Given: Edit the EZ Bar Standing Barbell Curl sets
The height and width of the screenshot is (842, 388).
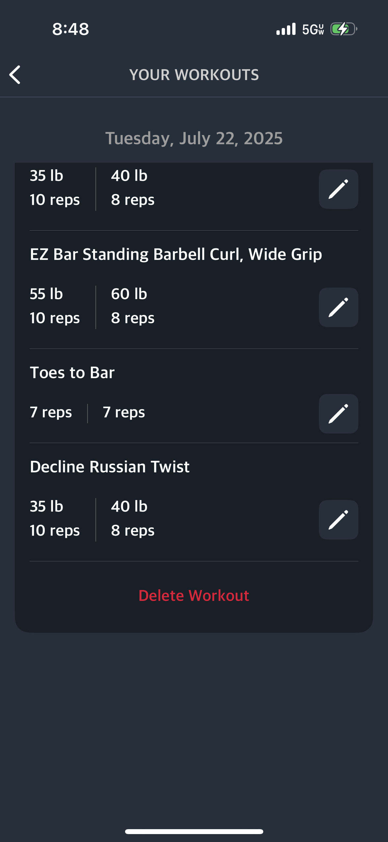Looking at the screenshot, I should tap(338, 307).
